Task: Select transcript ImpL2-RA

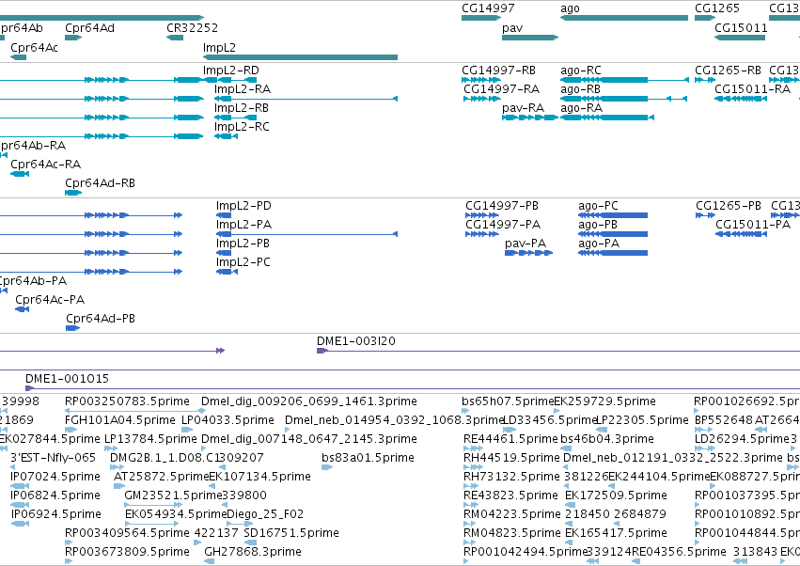Action: click(243, 89)
